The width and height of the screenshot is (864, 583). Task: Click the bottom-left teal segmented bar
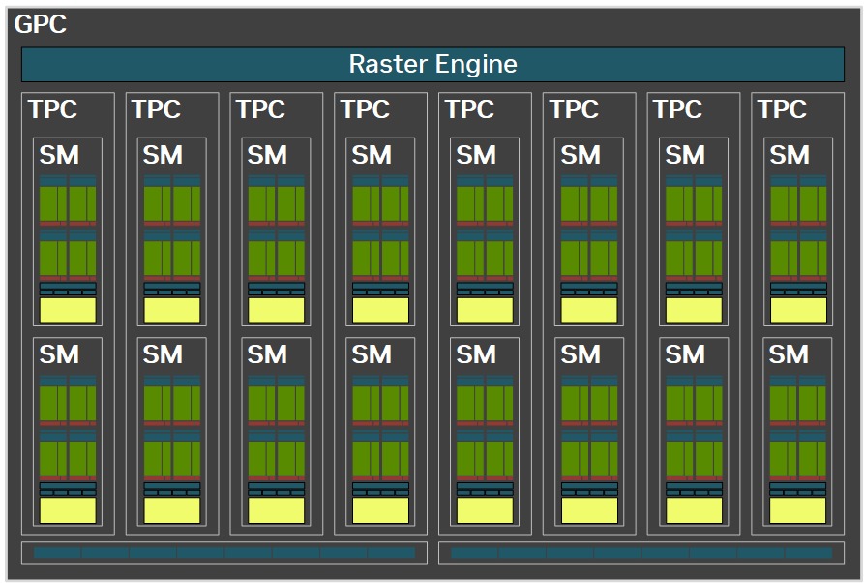[224, 553]
